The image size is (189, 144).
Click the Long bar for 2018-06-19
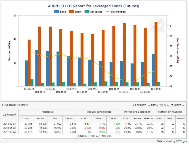pyautogui.click(x=37, y=68)
